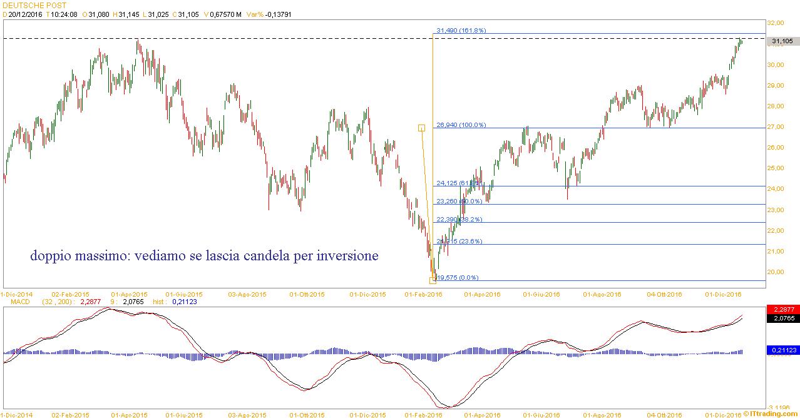
Task: Click the blue histogram value box 0,21123
Action: click(781, 350)
